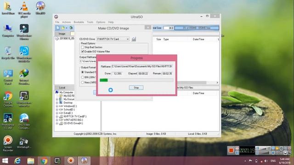Open Any Video Converter desktop icon
The width and height of the screenshot is (294, 165).
coord(24,121)
